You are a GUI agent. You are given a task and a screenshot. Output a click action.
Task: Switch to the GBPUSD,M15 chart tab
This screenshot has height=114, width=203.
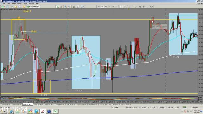49,104
